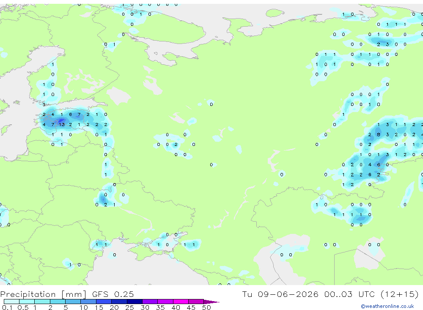Click the '(12+15)' forecast offset text
This screenshot has width=423, height=310.
tap(400, 294)
